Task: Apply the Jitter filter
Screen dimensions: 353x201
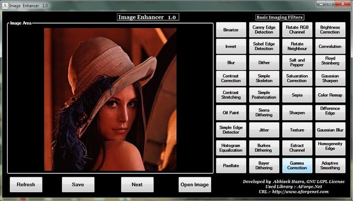Action: click(264, 130)
